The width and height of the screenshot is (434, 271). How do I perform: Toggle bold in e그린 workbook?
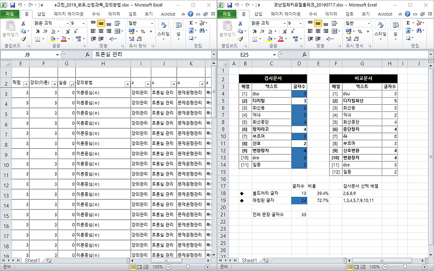point(38,32)
